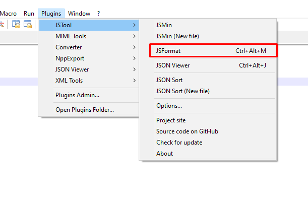Run JSMin on current file
The width and height of the screenshot is (308, 209).
pos(208,25)
